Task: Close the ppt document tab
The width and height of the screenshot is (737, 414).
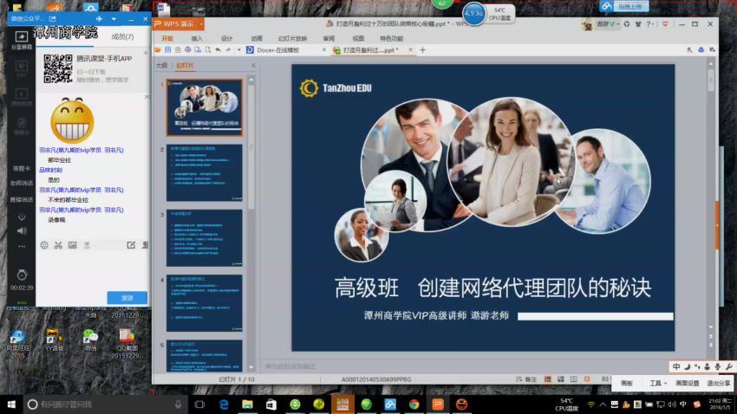Action: pyautogui.click(x=410, y=49)
